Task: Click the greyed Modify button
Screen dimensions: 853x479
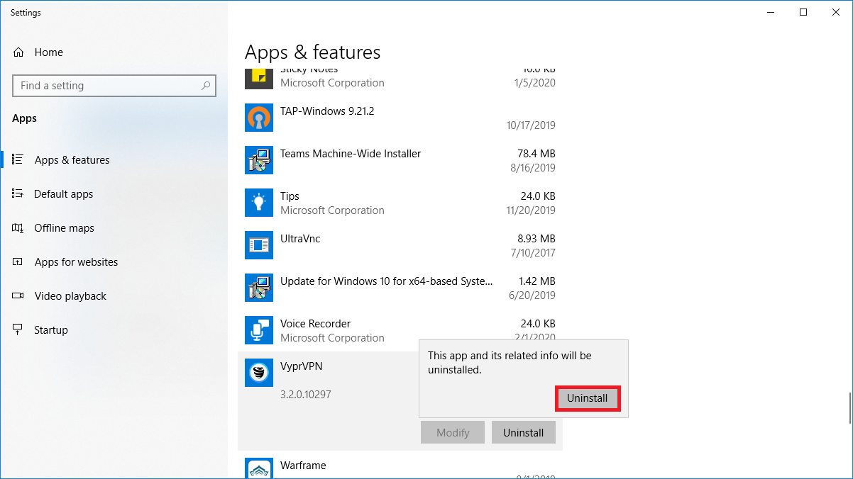Action: tap(453, 432)
